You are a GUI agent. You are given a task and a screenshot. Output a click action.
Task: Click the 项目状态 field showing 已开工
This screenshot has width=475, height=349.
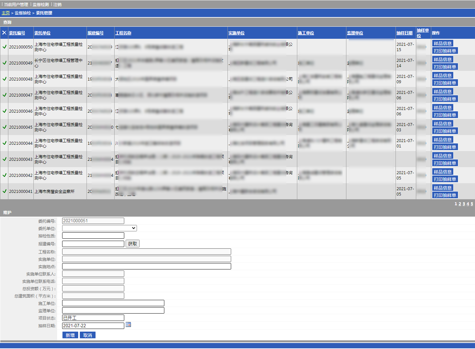(93, 318)
